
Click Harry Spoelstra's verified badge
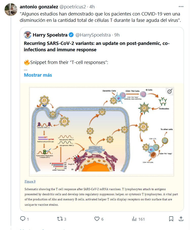click(72, 35)
